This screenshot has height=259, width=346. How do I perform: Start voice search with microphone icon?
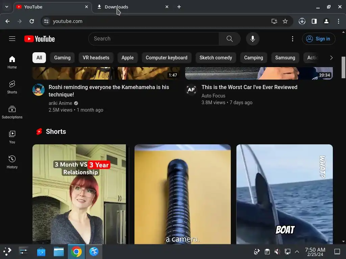pos(253,39)
